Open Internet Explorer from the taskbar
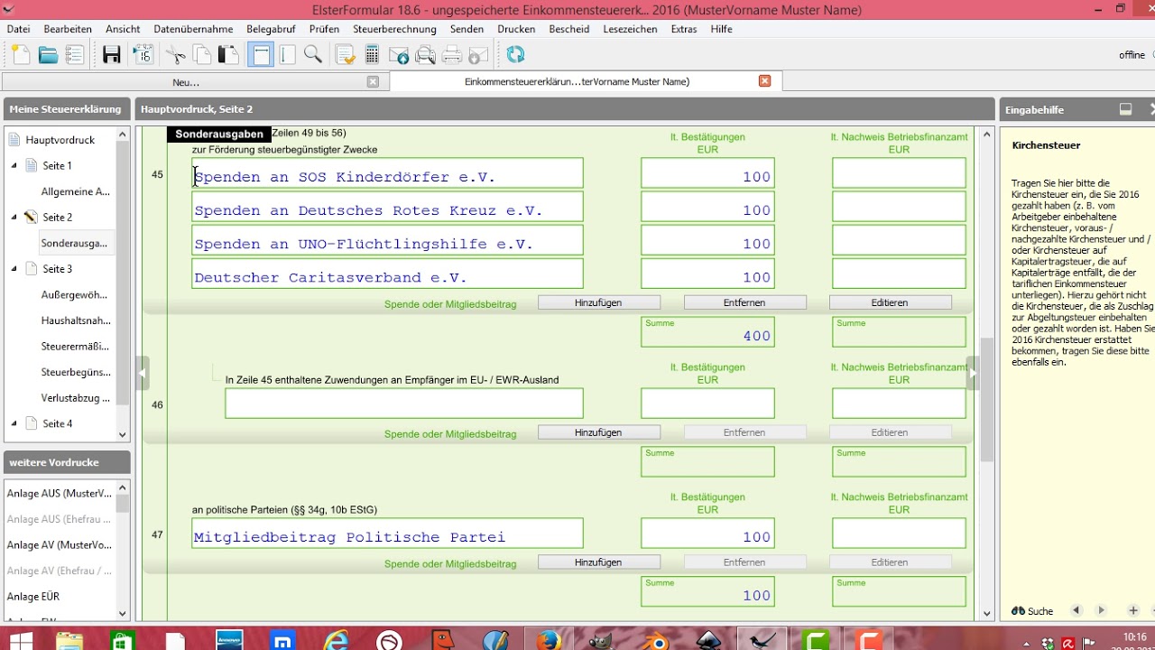The image size is (1155, 650). [x=335, y=640]
